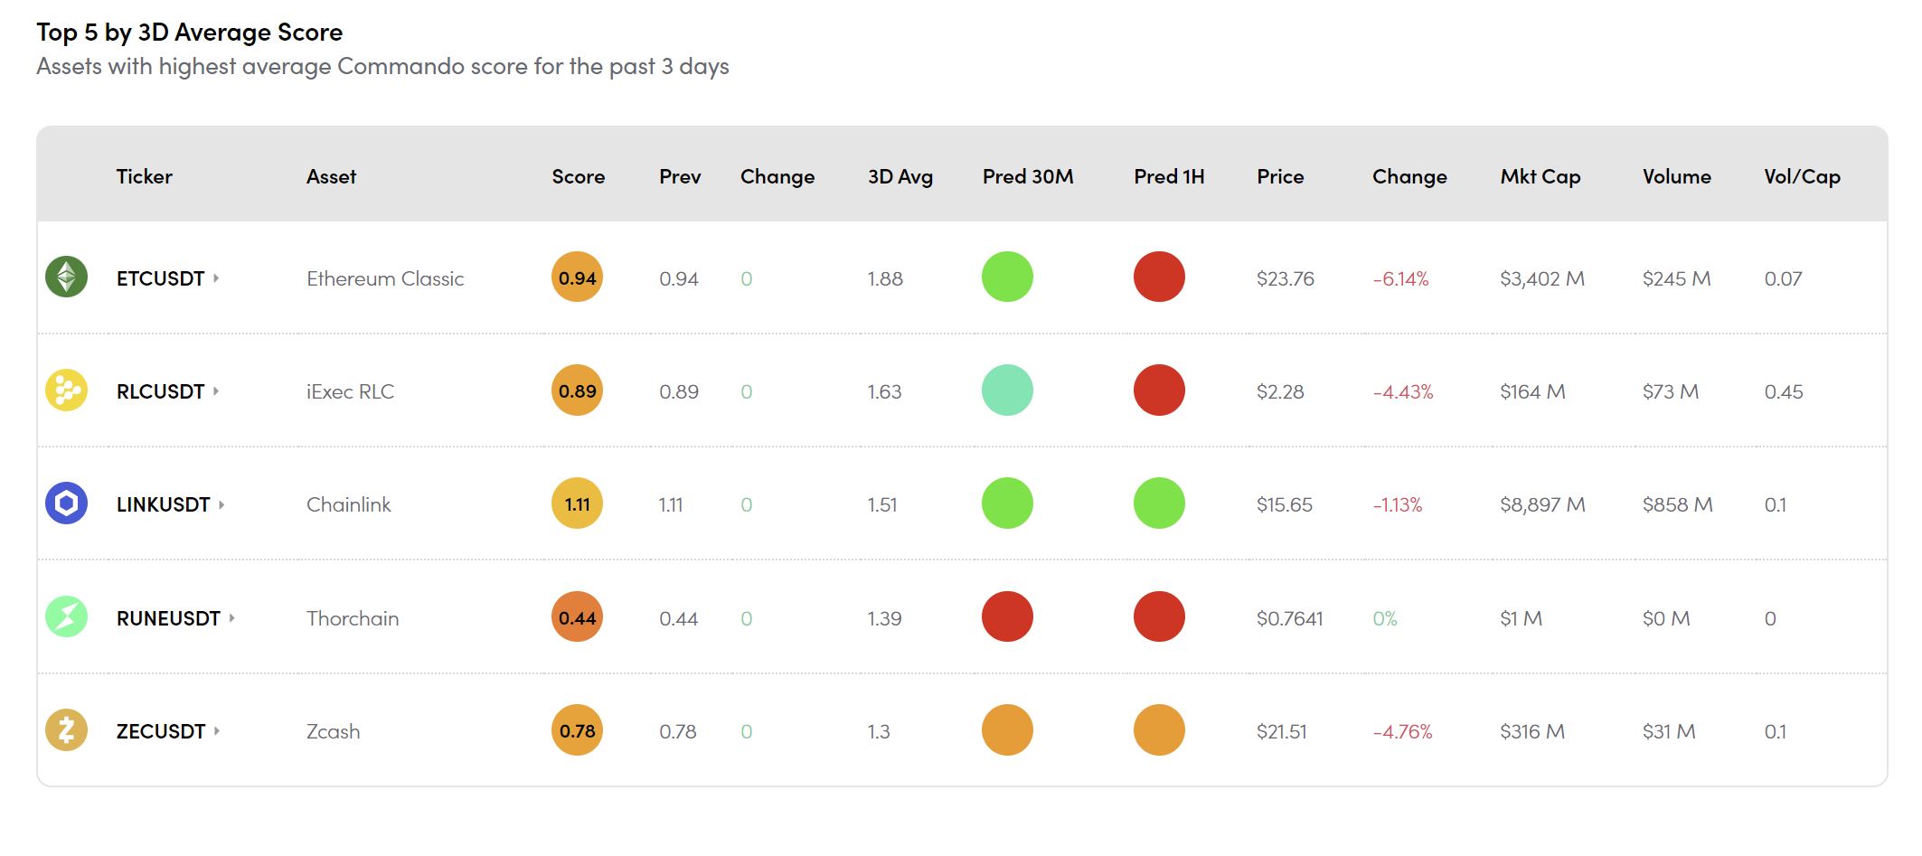Expand the arrow next to ETCUSDT
Viewport: 1922px width, 856px height.
click(216, 278)
